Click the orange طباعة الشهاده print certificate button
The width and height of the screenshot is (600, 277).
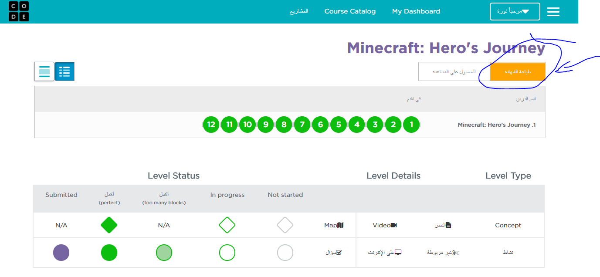pyautogui.click(x=518, y=71)
